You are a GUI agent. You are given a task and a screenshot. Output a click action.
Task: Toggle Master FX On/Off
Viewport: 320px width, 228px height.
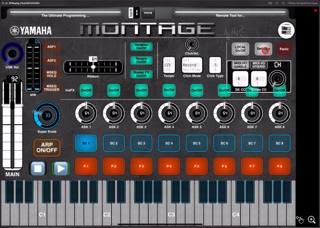point(141,74)
